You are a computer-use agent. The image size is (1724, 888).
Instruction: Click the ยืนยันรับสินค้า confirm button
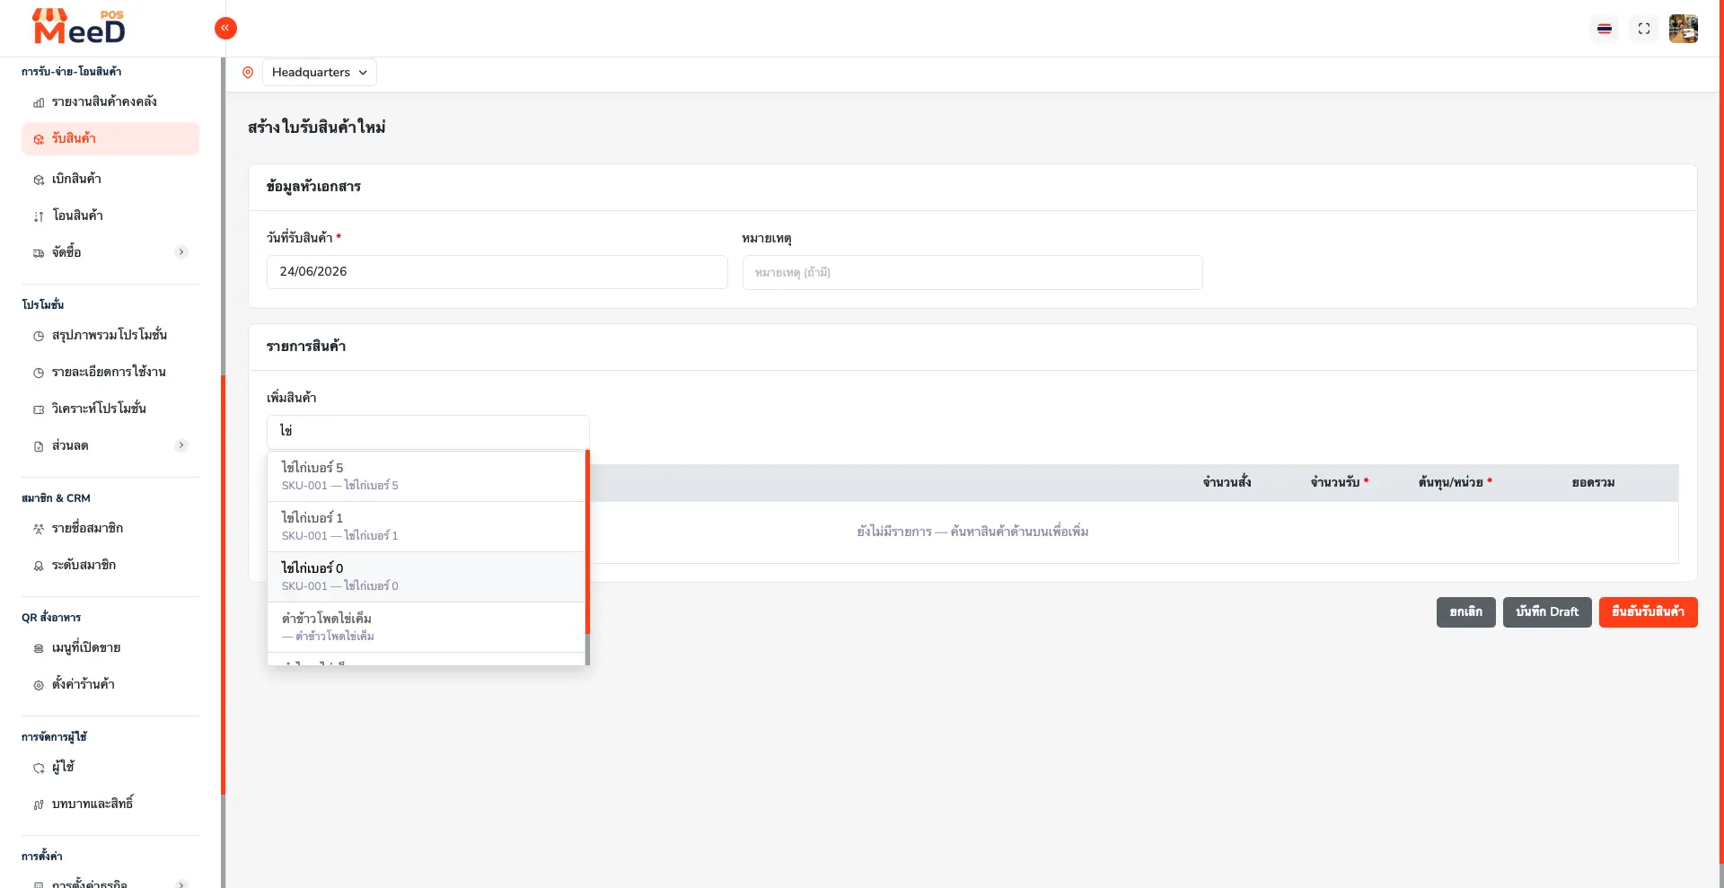click(x=1648, y=612)
